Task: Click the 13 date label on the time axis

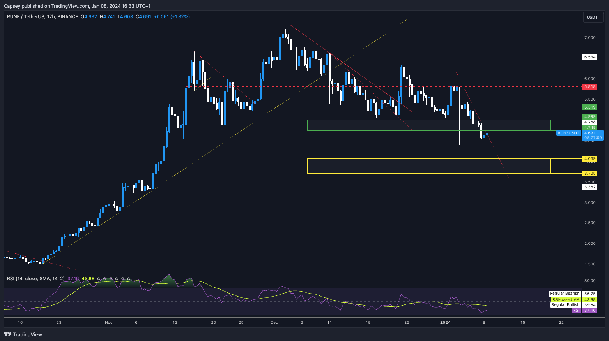Action: point(175,323)
